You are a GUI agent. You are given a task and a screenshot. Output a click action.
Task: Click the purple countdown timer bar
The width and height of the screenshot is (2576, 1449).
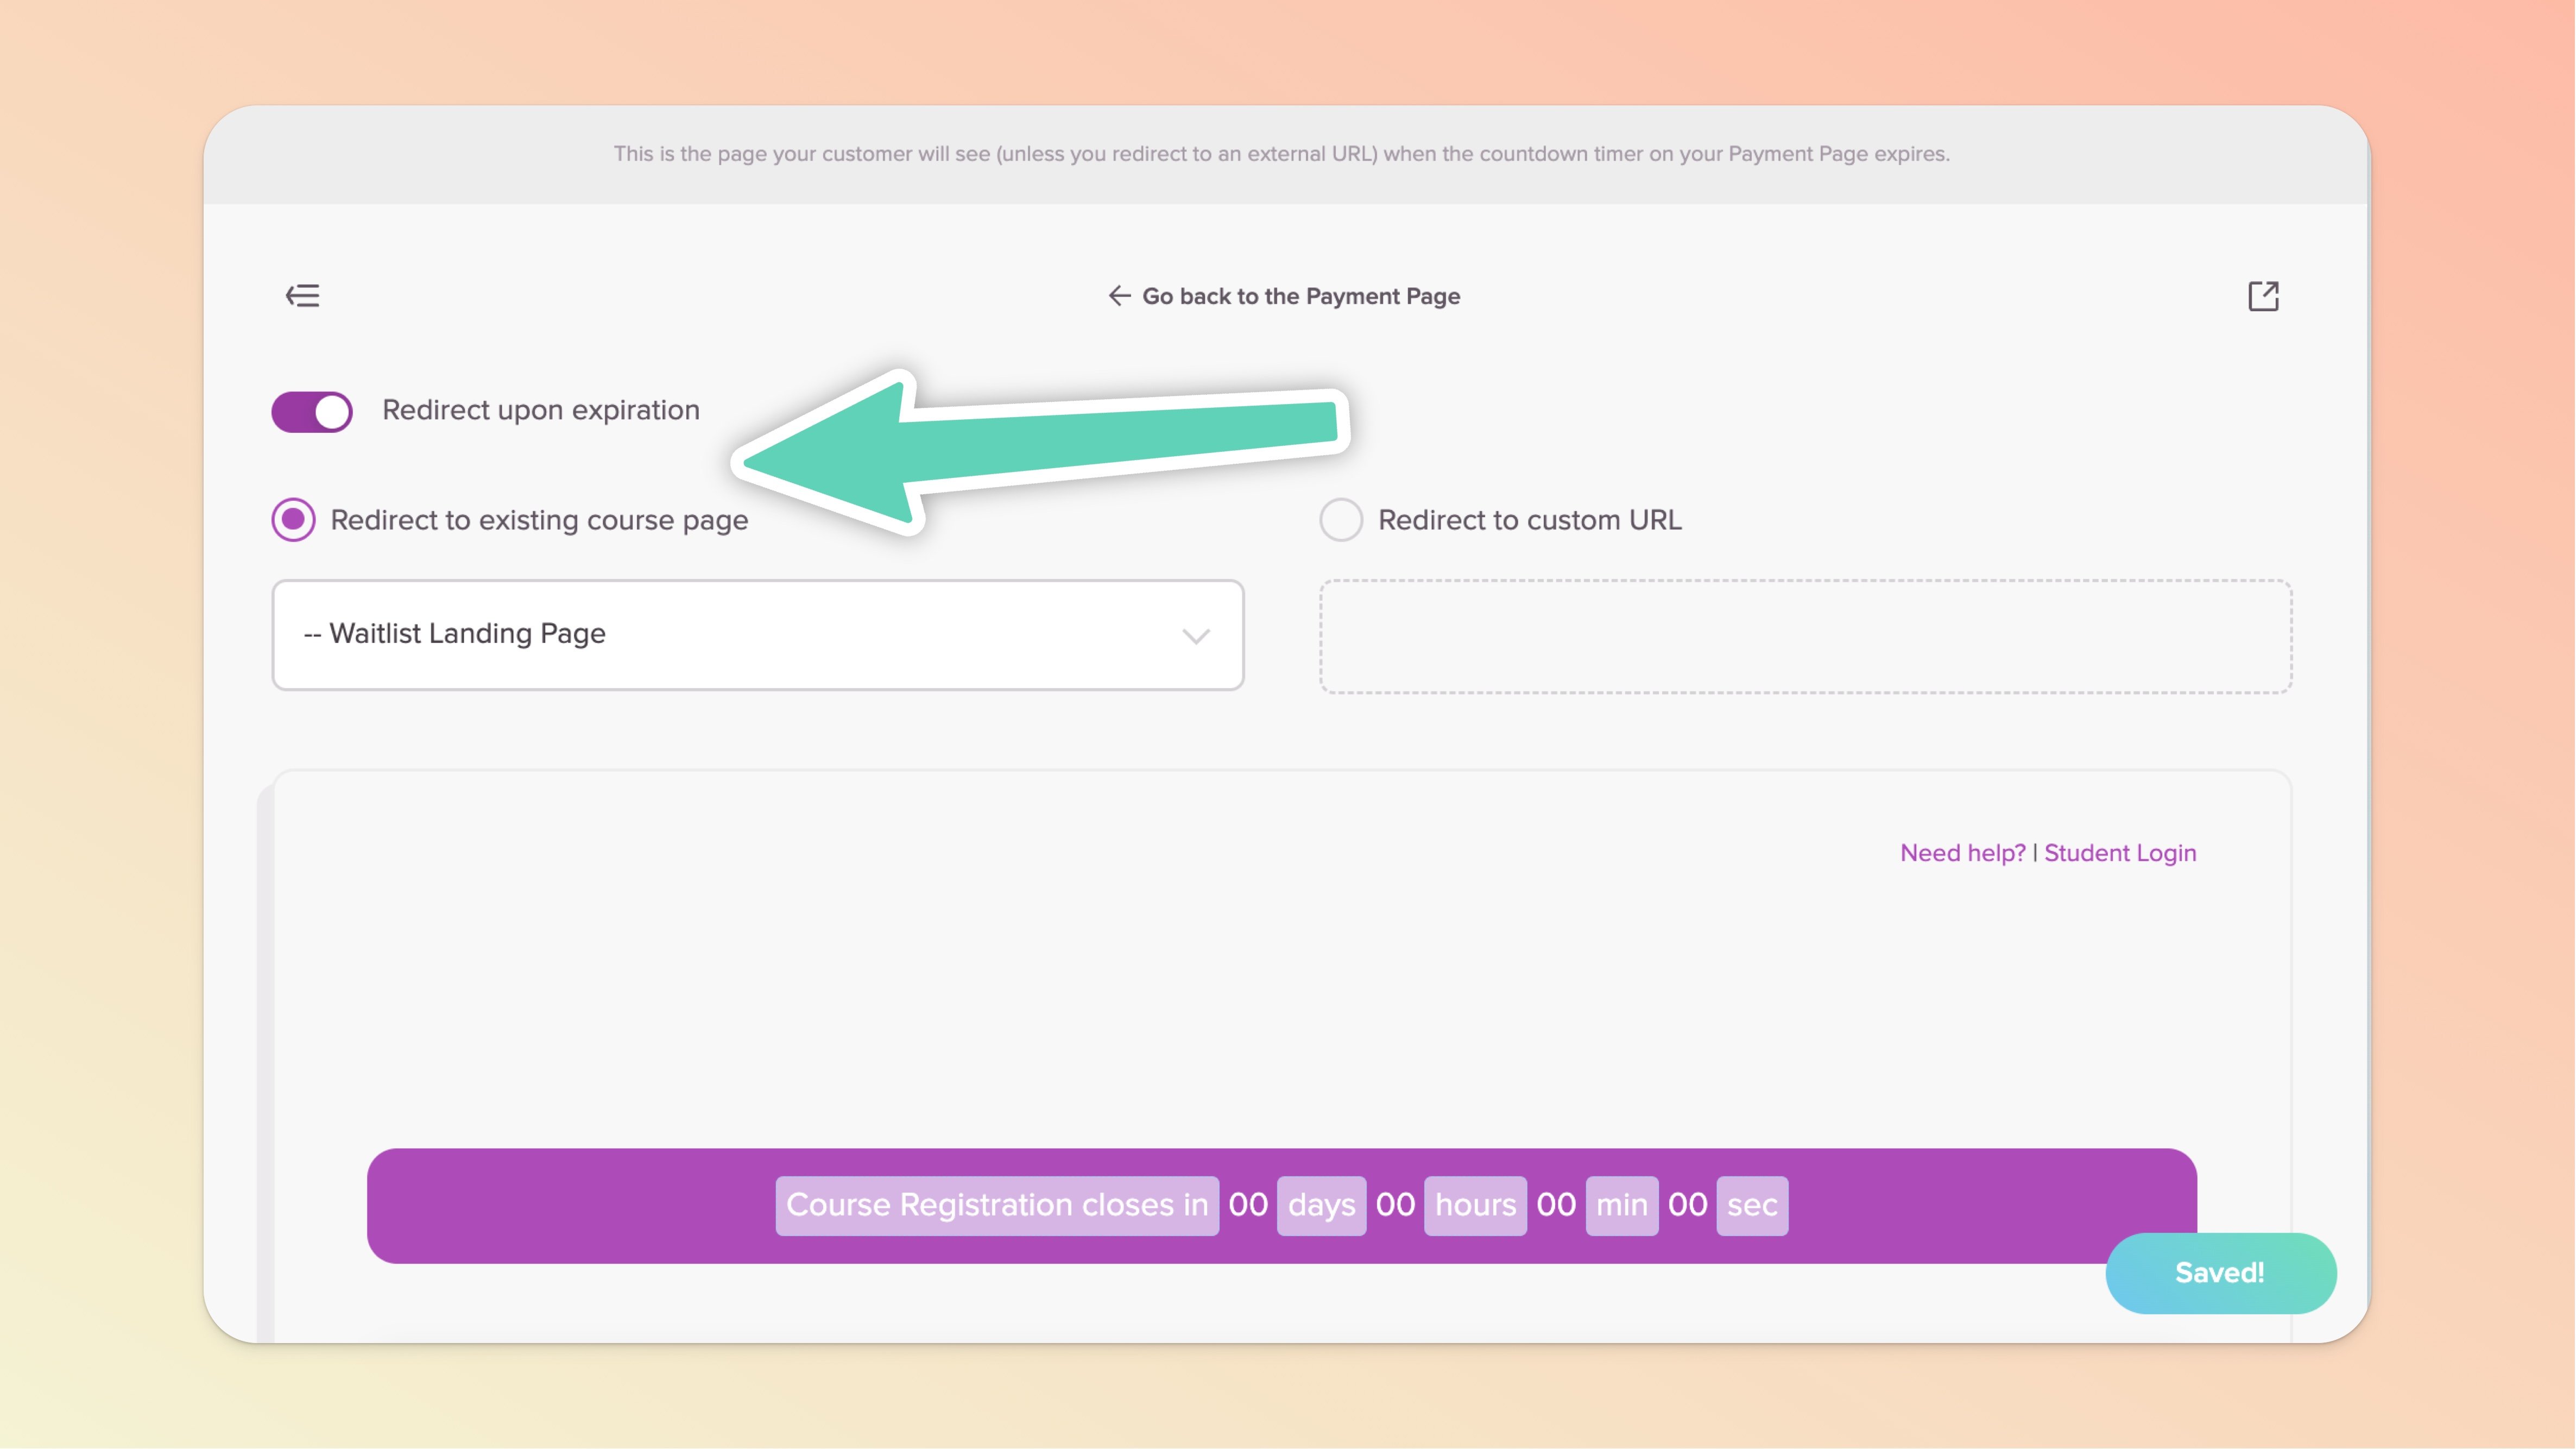[560, 1205]
